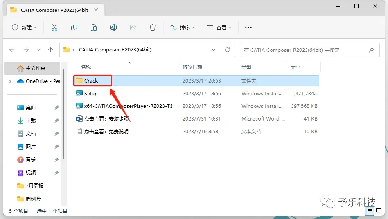Image resolution: width=388 pixels, height=219 pixels.
Task: Switch to large icons view in status bar
Action: pyautogui.click(x=378, y=211)
